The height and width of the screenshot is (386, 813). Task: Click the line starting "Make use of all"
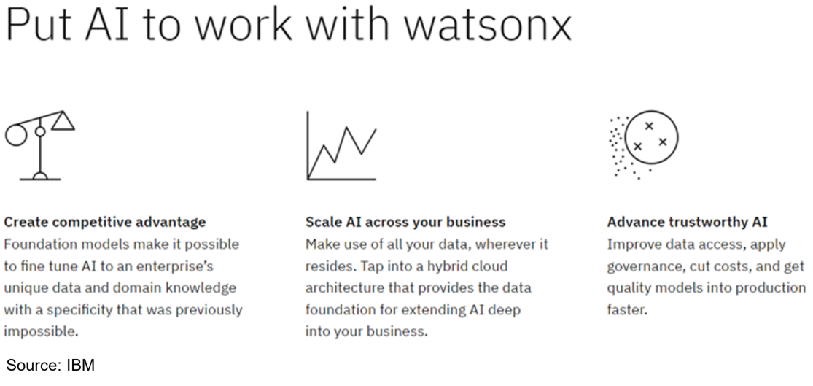pyautogui.click(x=427, y=243)
